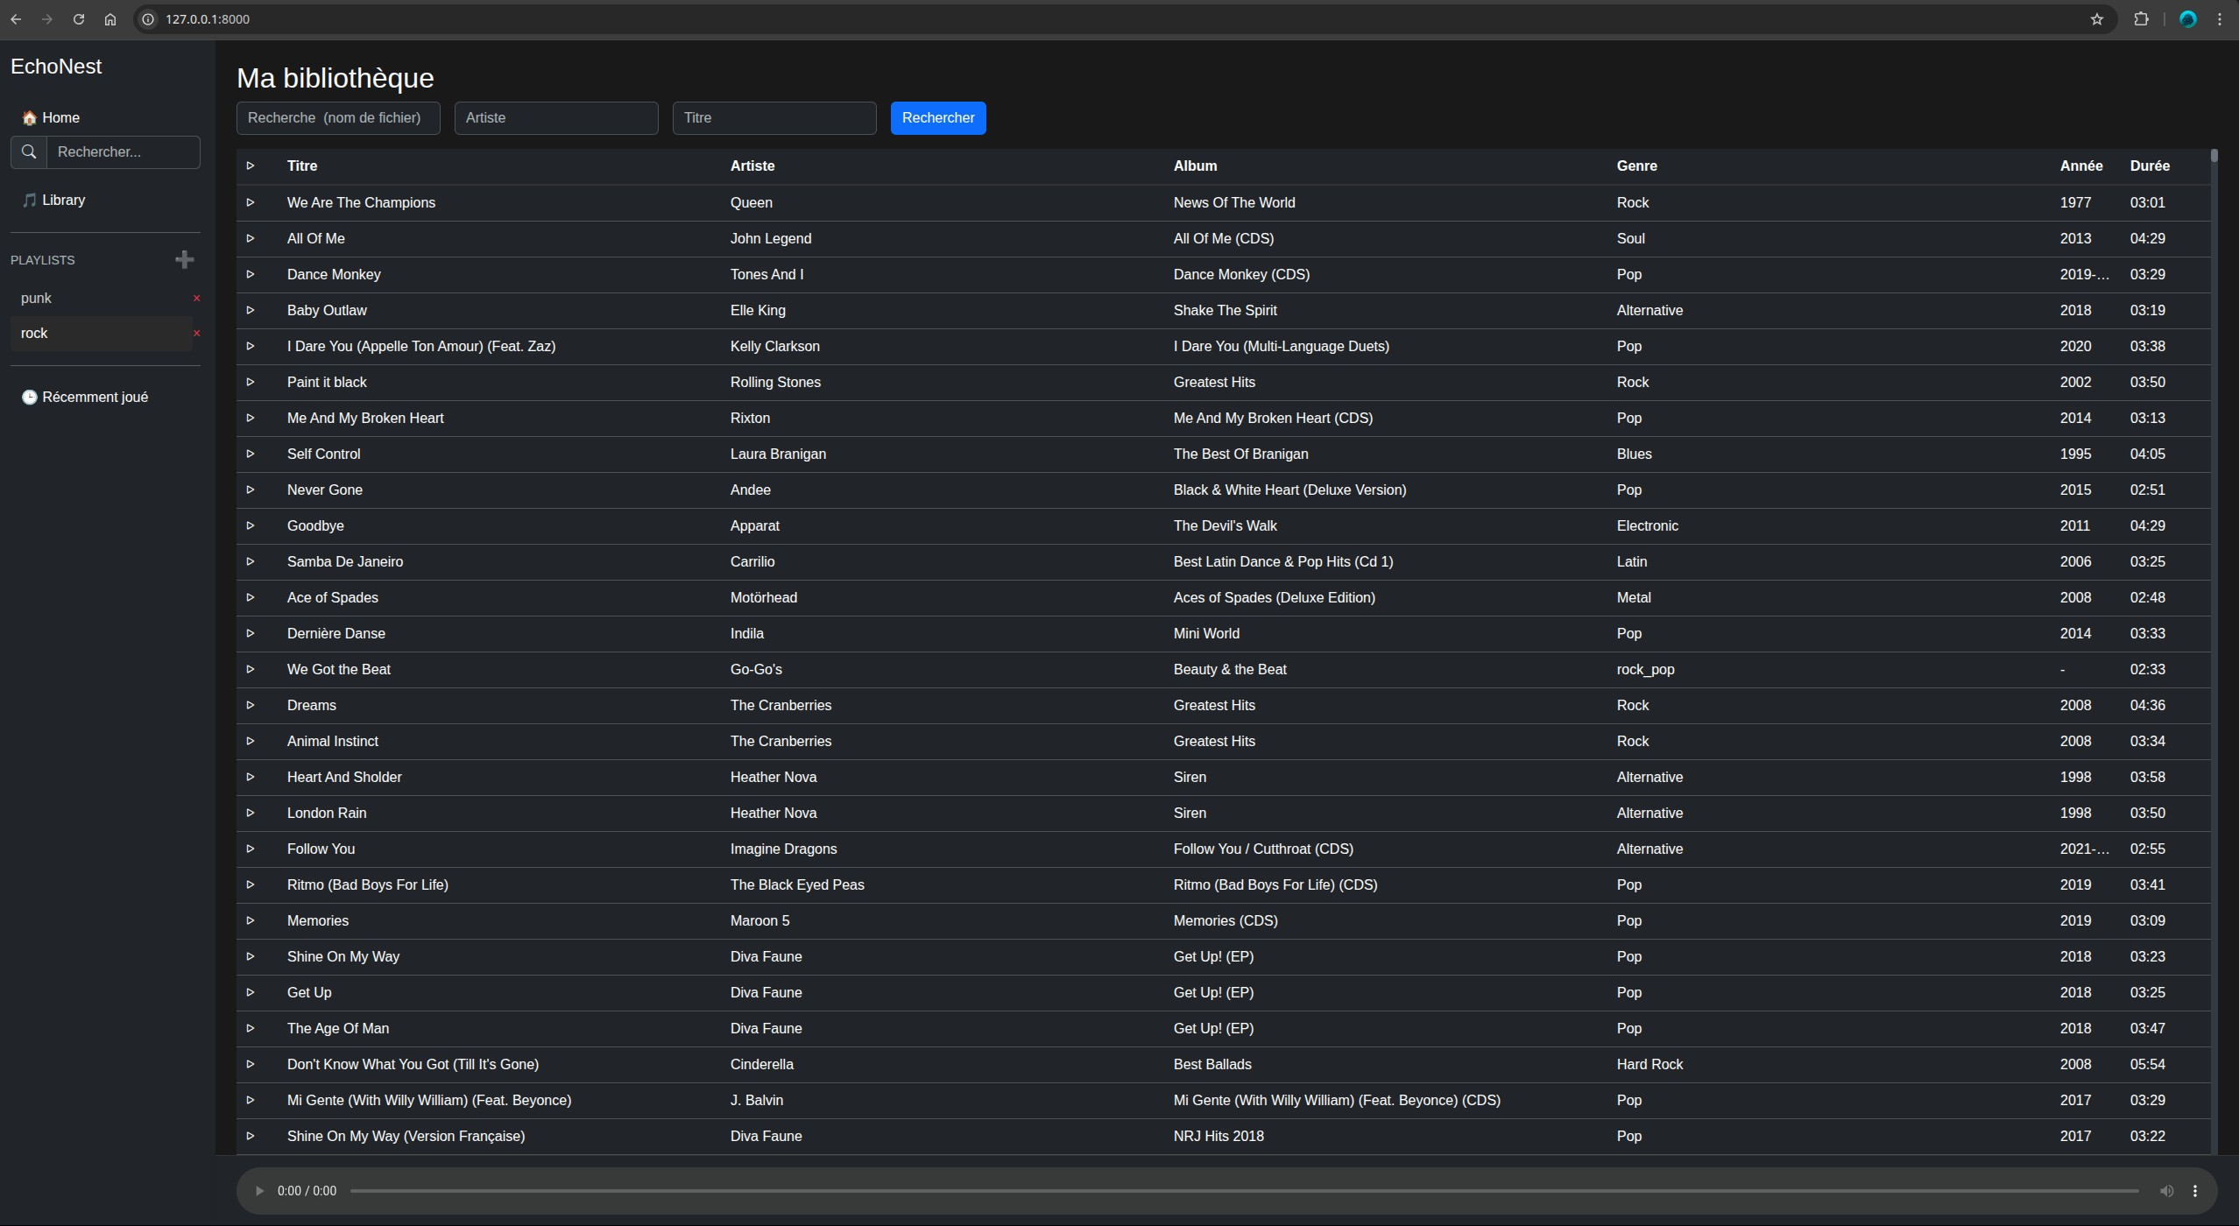
Task: Remove the rock playlist
Action: pyautogui.click(x=197, y=333)
